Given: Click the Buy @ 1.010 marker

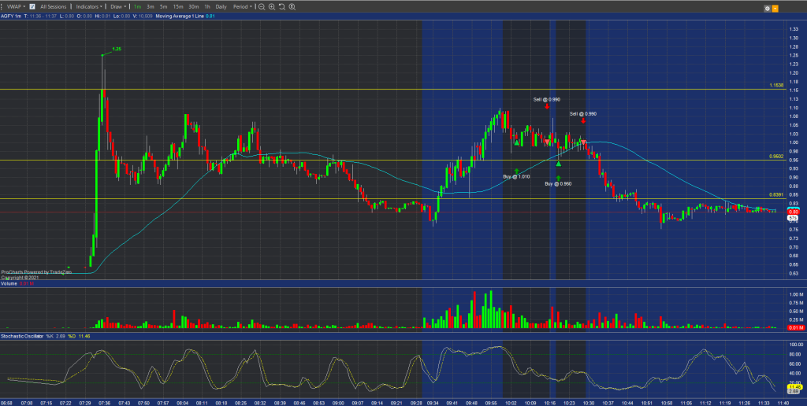Looking at the screenshot, I should pos(516,176).
